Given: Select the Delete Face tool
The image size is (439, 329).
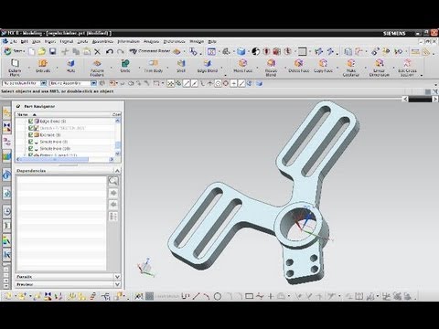Looking at the screenshot, I should tap(299, 66).
